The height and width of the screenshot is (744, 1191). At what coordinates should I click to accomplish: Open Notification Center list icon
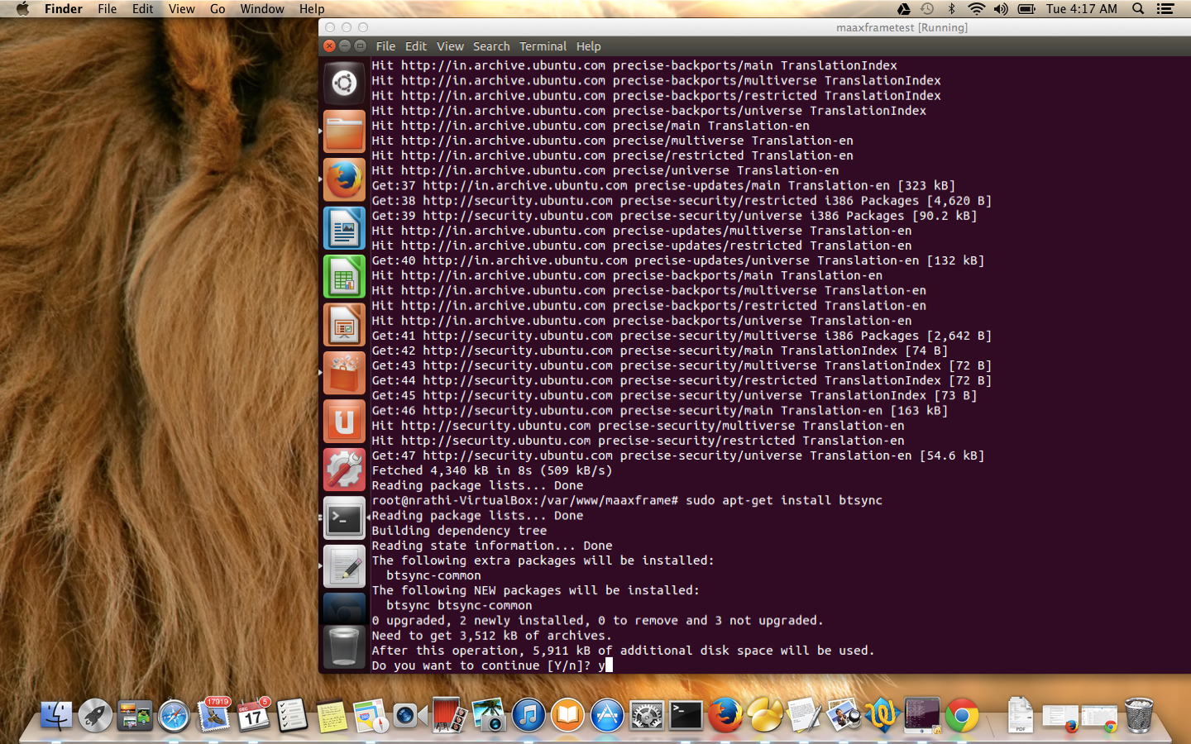click(1165, 9)
